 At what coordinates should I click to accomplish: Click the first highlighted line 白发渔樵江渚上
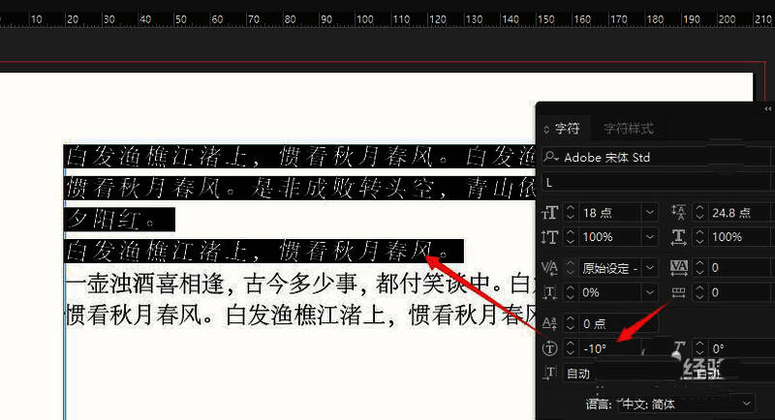[300, 157]
